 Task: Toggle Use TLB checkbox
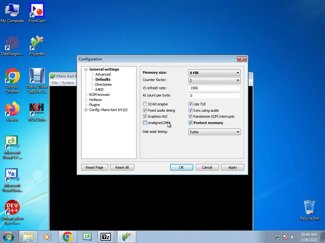click(190, 104)
